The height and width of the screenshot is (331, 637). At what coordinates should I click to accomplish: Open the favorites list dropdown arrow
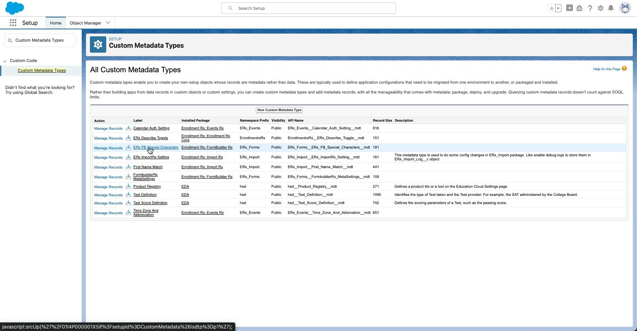(558, 8)
